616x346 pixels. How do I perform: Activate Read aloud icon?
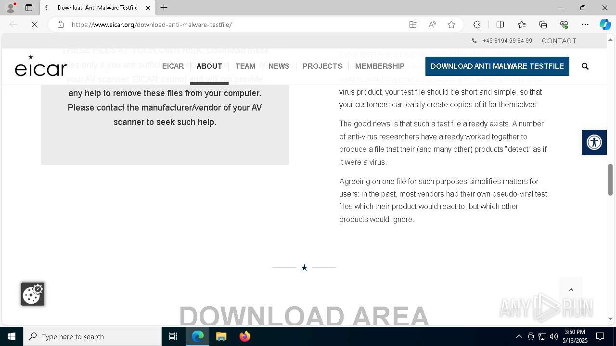click(432, 25)
